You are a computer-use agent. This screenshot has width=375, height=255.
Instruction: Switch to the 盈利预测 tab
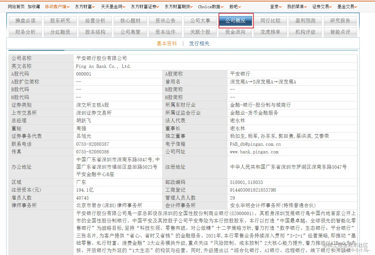(x=305, y=21)
